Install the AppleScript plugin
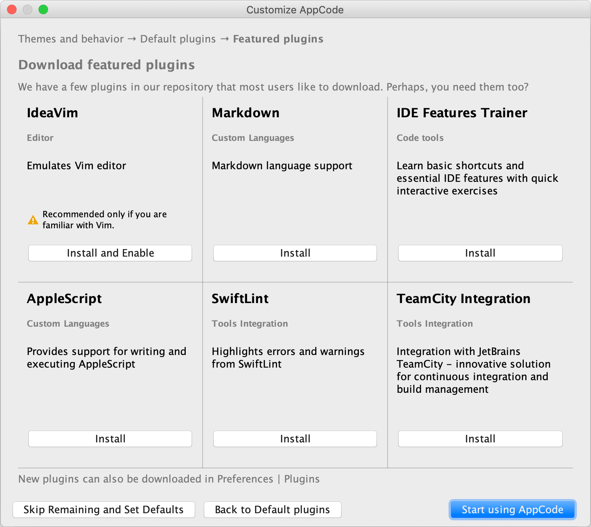The height and width of the screenshot is (527, 591). pos(110,439)
